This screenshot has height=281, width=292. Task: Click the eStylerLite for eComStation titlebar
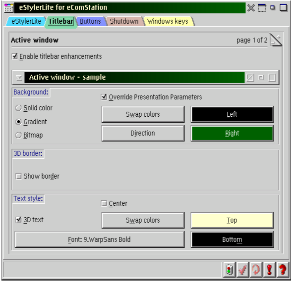(130, 8)
